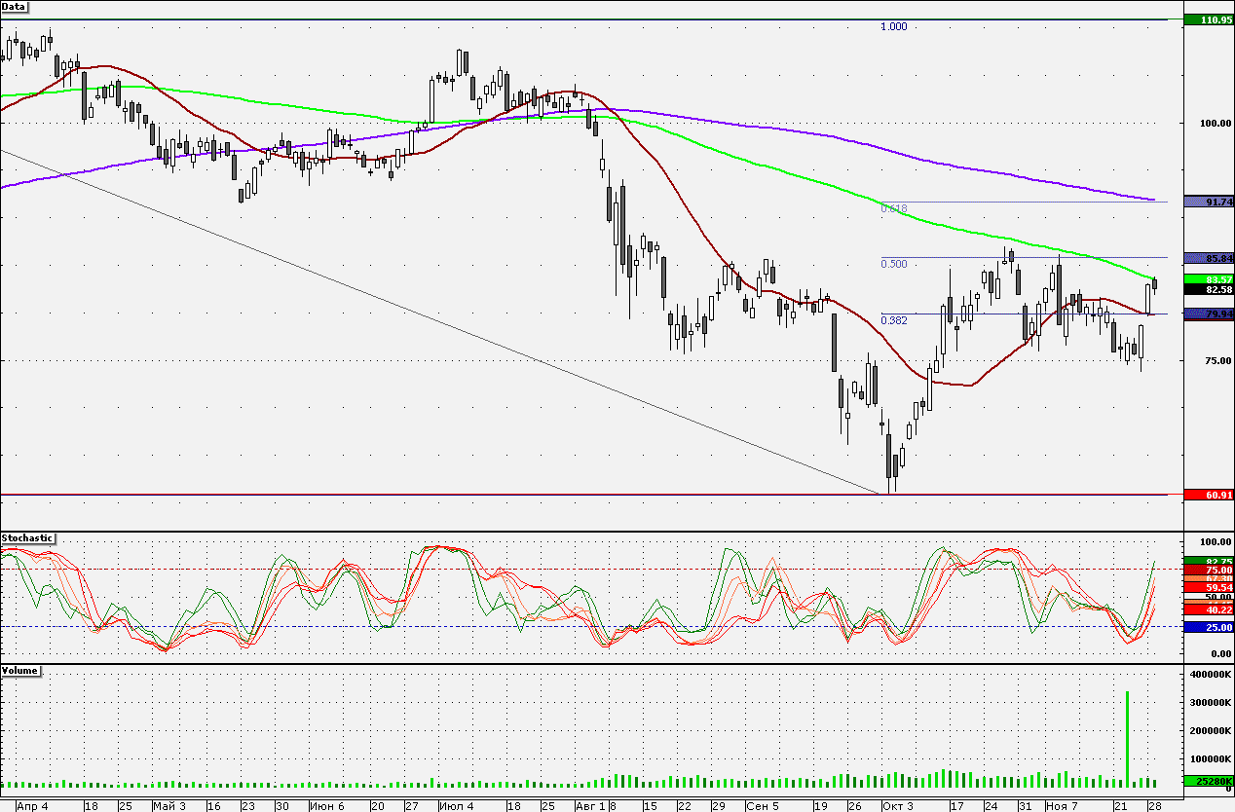Select the red 60.91 price marker

coord(1208,495)
